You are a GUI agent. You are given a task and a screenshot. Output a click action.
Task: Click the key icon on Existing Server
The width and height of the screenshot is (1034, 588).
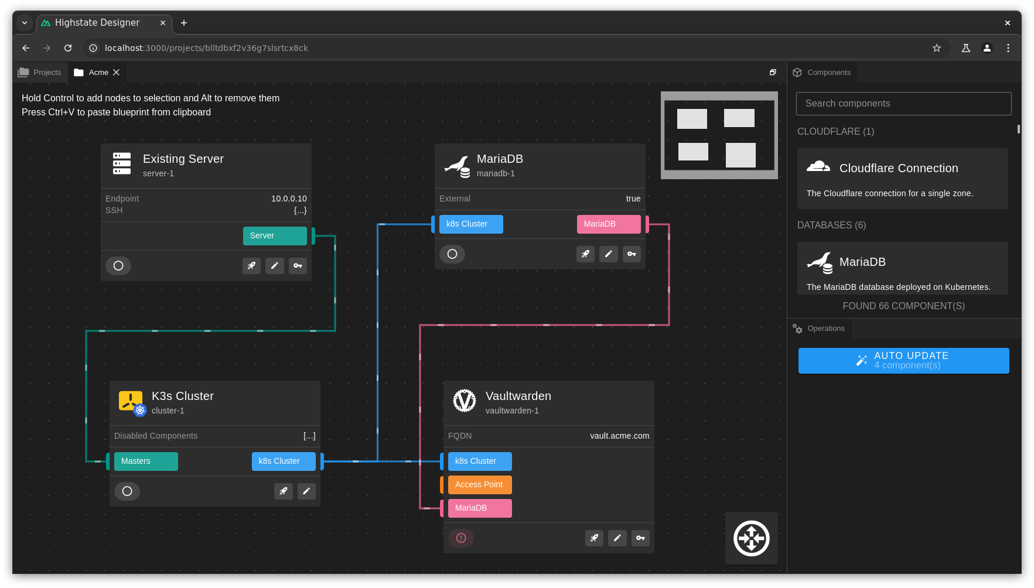click(x=298, y=266)
